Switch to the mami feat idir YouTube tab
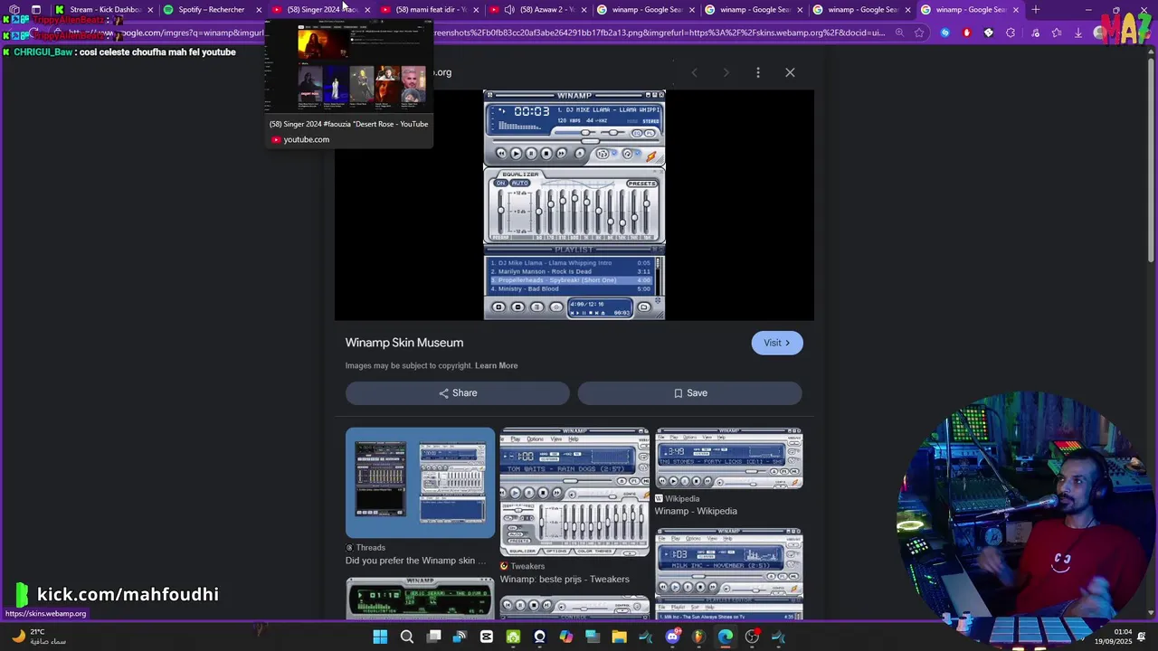 [431, 10]
